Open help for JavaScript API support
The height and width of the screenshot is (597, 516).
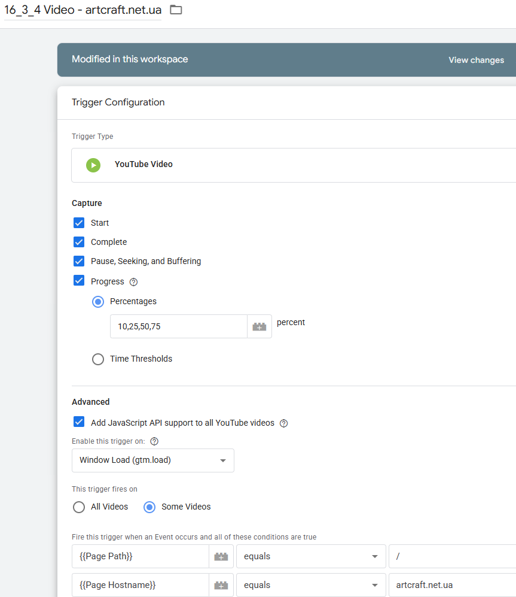284,423
